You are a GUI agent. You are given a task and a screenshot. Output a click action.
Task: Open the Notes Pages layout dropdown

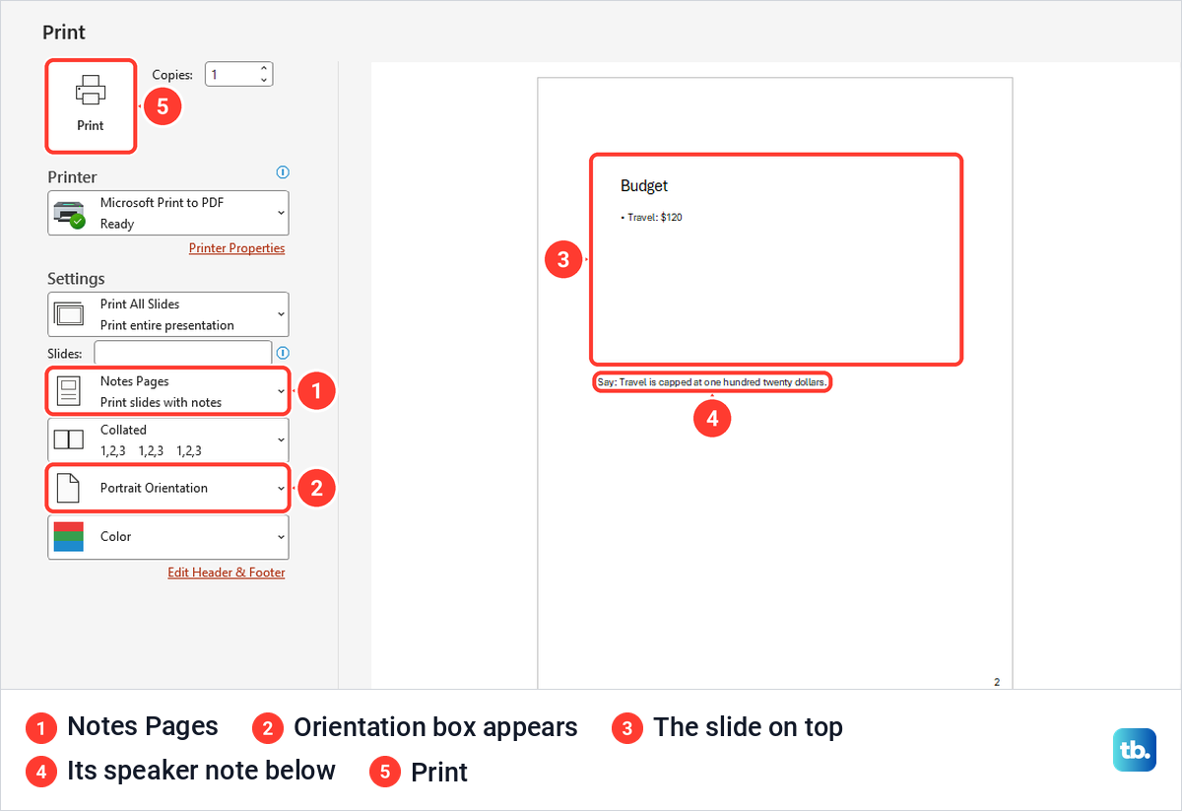click(x=168, y=391)
